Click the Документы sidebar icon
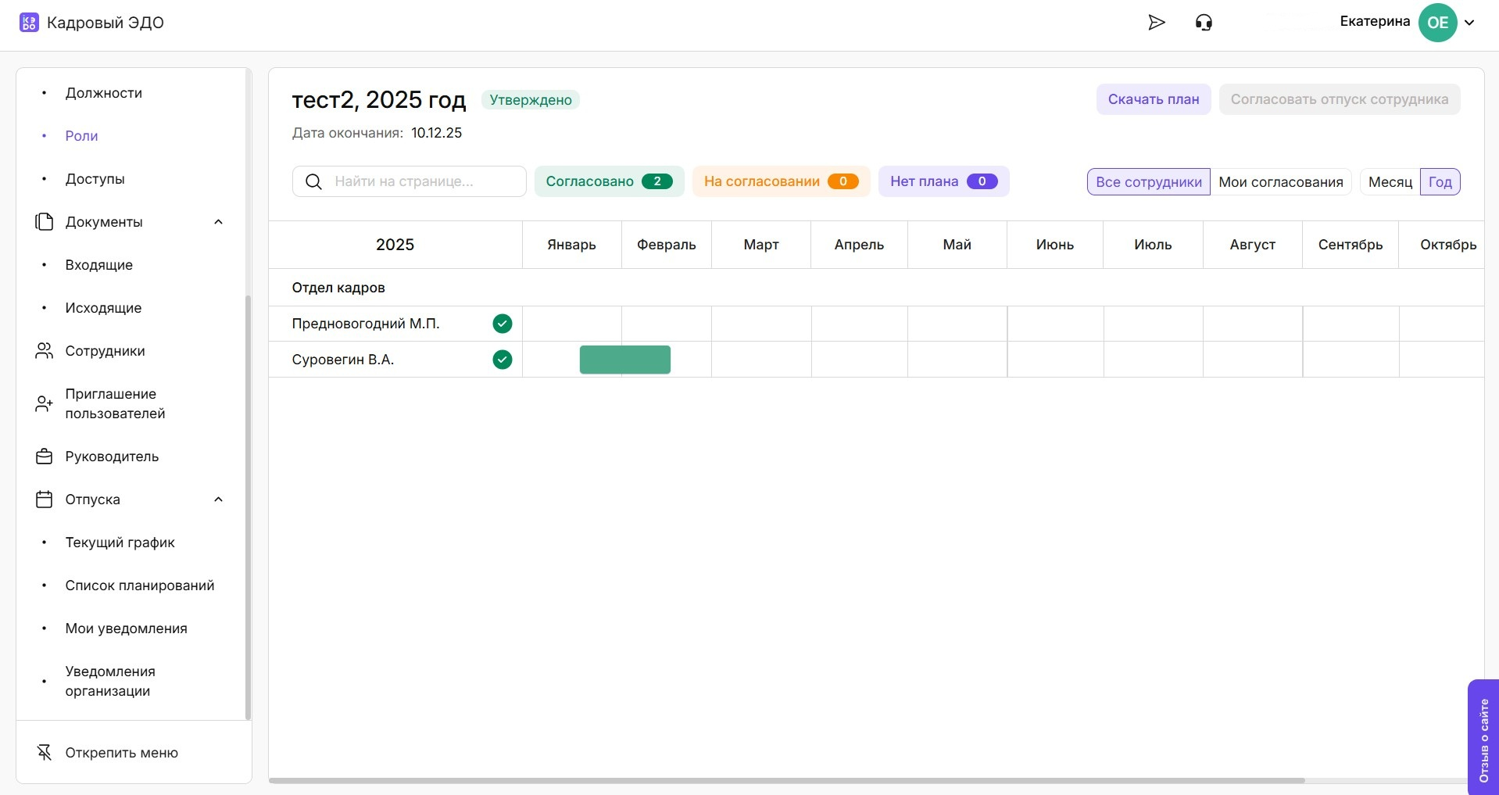The image size is (1499, 795). click(45, 222)
